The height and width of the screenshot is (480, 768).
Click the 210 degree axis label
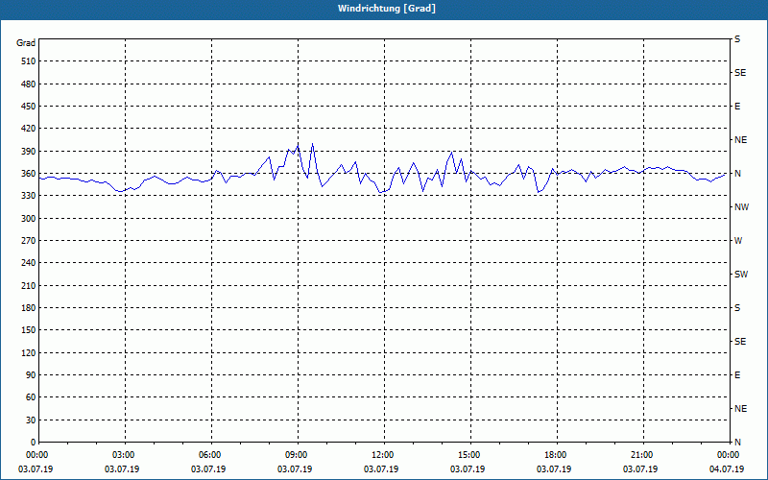tap(28, 285)
